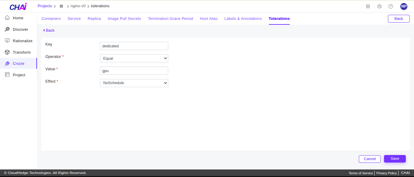Open the Effect dropdown showing NoSchedule
414x177 pixels.
coord(134,83)
